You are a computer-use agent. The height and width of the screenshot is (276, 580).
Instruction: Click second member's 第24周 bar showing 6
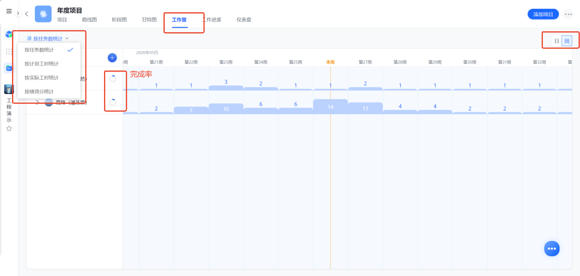coord(261,111)
